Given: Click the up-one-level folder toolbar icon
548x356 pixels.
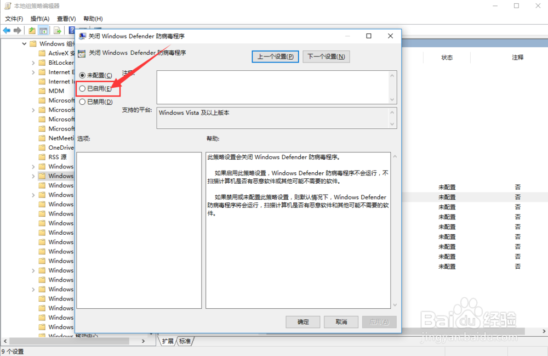Looking at the screenshot, I should (32, 30).
